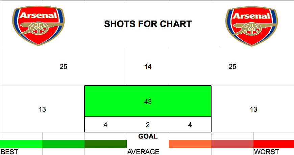294x155 pixels.
Task: Select the top-right cell showing 25
Action: tap(232, 67)
